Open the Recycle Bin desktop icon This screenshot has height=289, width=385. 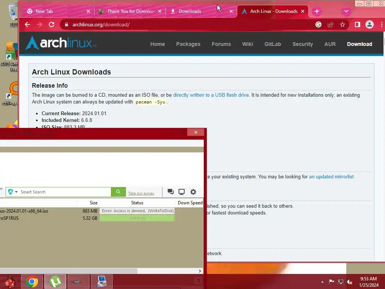[x=13, y=15]
